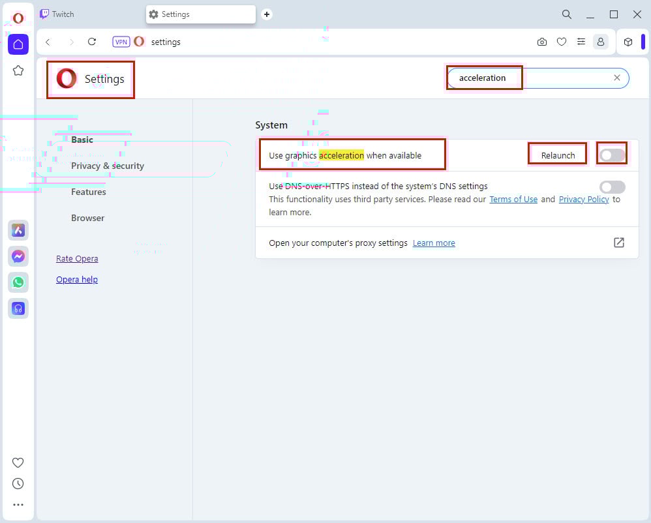Open the Privacy Policy link
This screenshot has height=523, width=651.
(584, 200)
